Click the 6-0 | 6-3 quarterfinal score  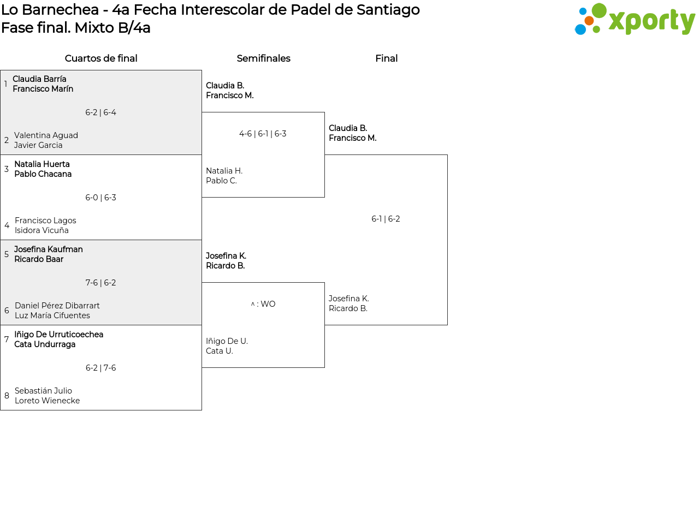100,198
